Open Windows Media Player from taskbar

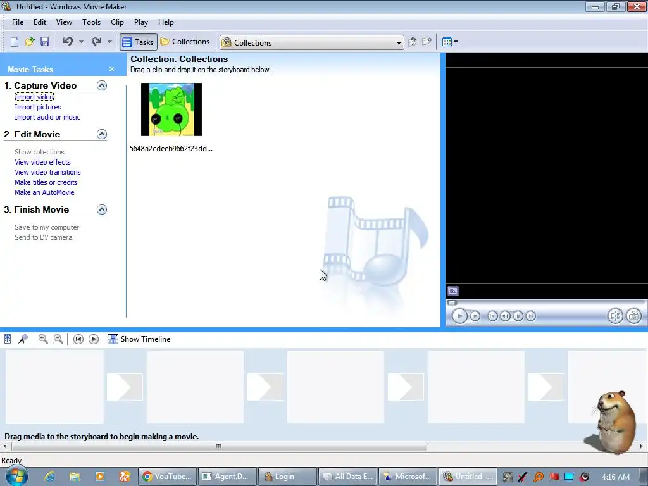pyautogui.click(x=99, y=477)
